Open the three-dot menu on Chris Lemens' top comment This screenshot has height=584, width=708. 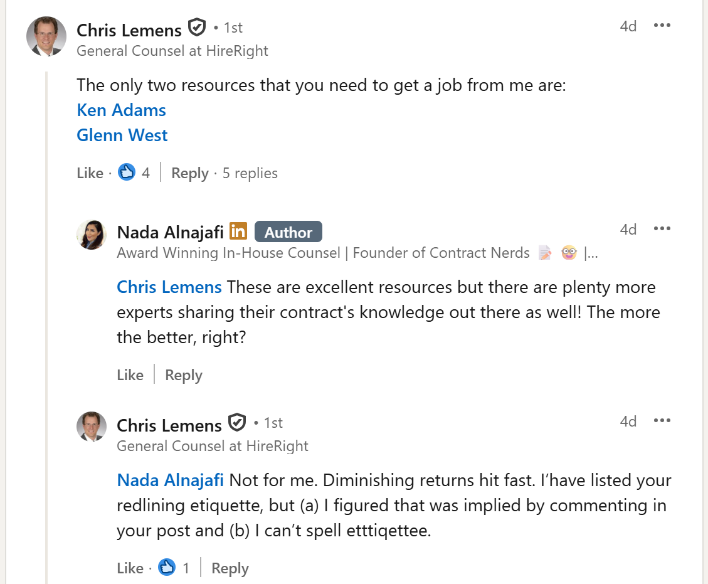[x=662, y=25]
